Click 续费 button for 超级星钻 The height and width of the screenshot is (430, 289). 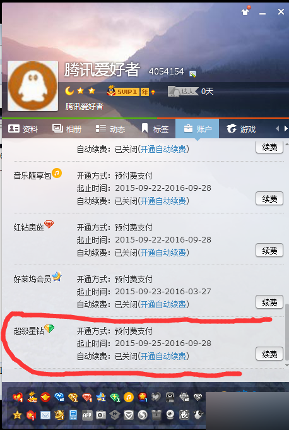click(x=269, y=354)
